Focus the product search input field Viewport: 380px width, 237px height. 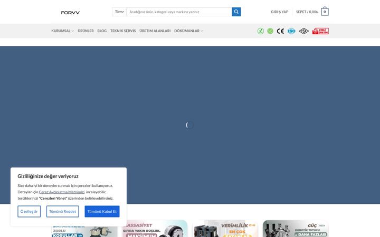point(179,12)
